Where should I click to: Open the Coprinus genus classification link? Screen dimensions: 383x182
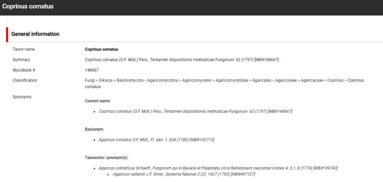tap(336, 80)
